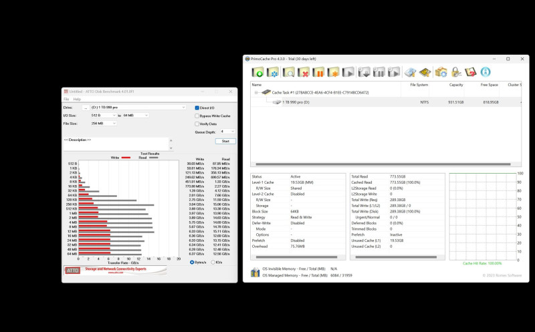
Task: Click the gray resume cache task play icon
Action: pos(348,72)
